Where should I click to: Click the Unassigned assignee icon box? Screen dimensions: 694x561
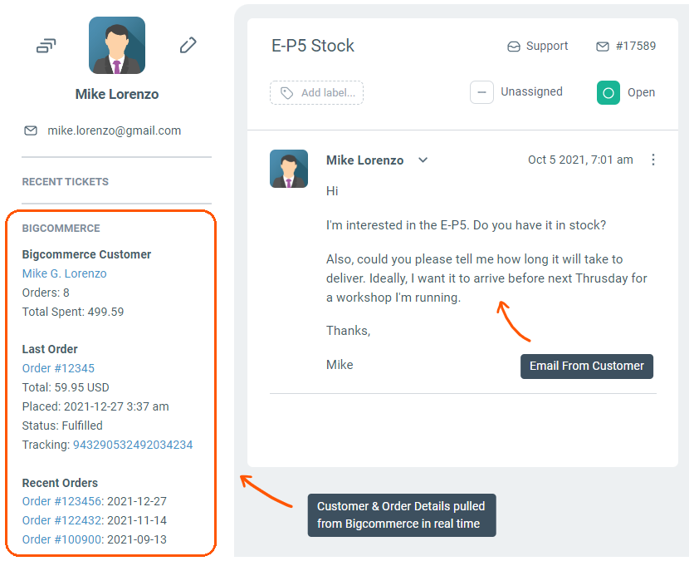[481, 92]
